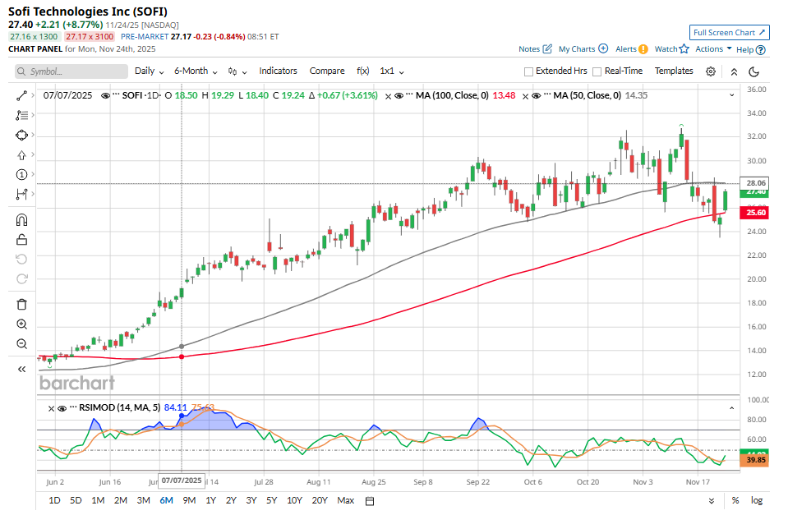Hide the MA 100 line
The width and height of the screenshot is (788, 515).
(x=399, y=95)
